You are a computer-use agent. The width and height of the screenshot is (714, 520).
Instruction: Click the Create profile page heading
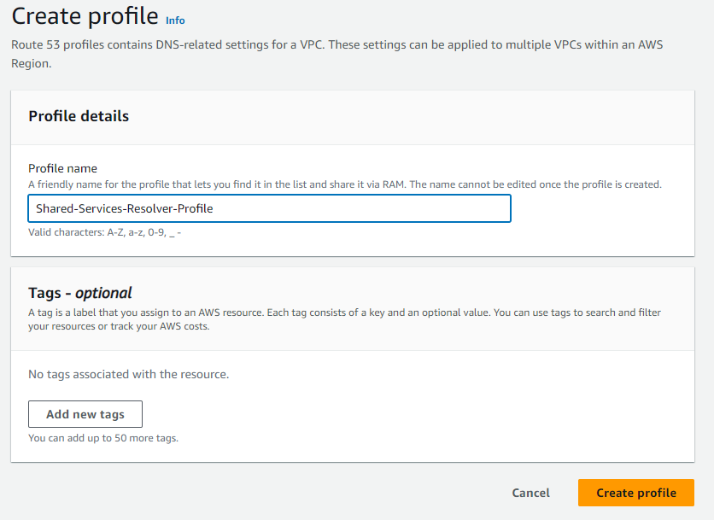[x=85, y=16]
